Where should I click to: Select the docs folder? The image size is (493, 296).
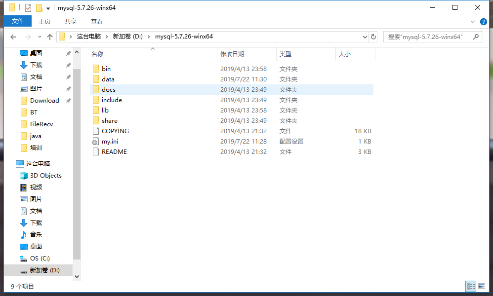pyautogui.click(x=231, y=89)
